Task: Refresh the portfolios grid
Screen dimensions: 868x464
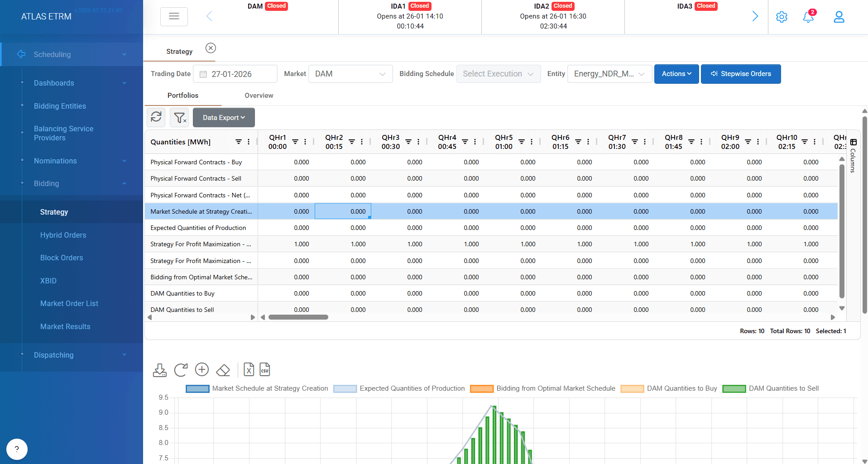Action: pyautogui.click(x=156, y=117)
